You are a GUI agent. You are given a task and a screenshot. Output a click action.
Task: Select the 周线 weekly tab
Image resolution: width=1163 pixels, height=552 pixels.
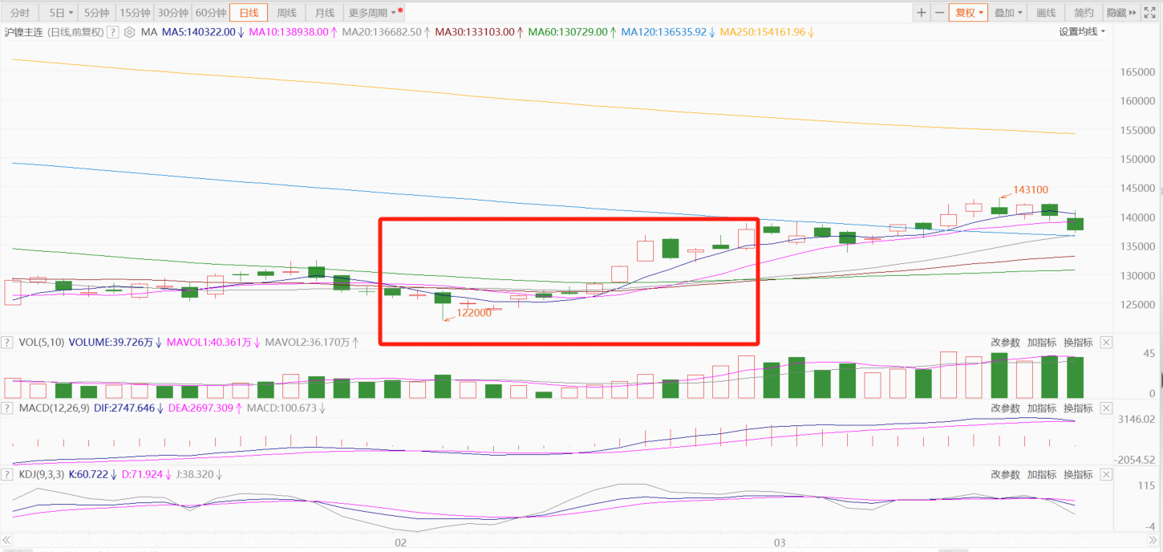pos(286,13)
